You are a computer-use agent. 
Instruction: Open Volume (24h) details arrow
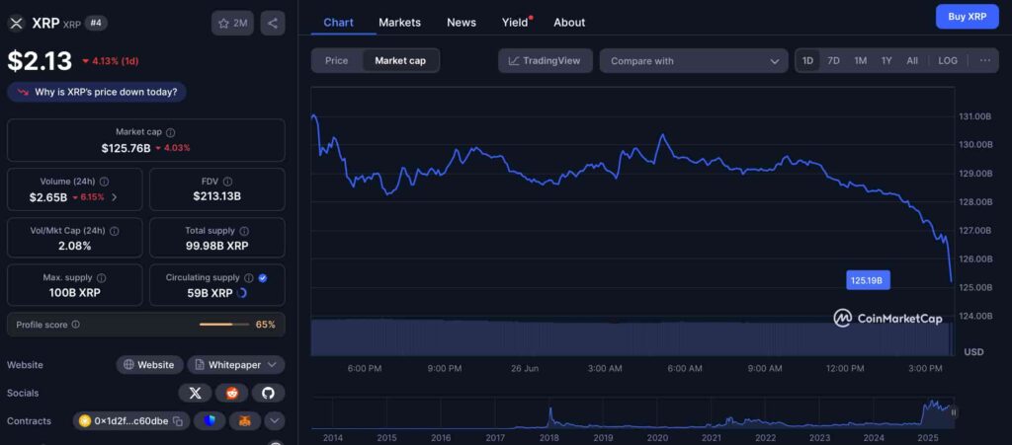pos(115,197)
